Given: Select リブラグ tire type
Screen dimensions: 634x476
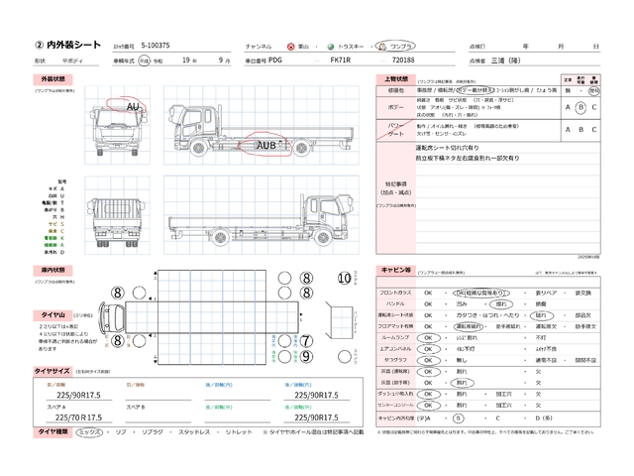Looking at the screenshot, I should 152,432.
